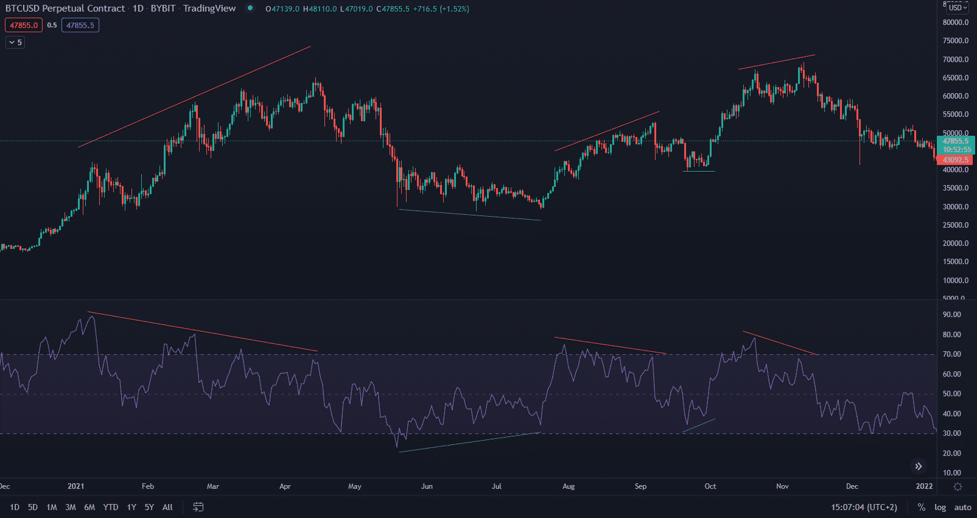The width and height of the screenshot is (977, 518).
Task: Open the USD currency dropdown
Action: click(x=958, y=8)
